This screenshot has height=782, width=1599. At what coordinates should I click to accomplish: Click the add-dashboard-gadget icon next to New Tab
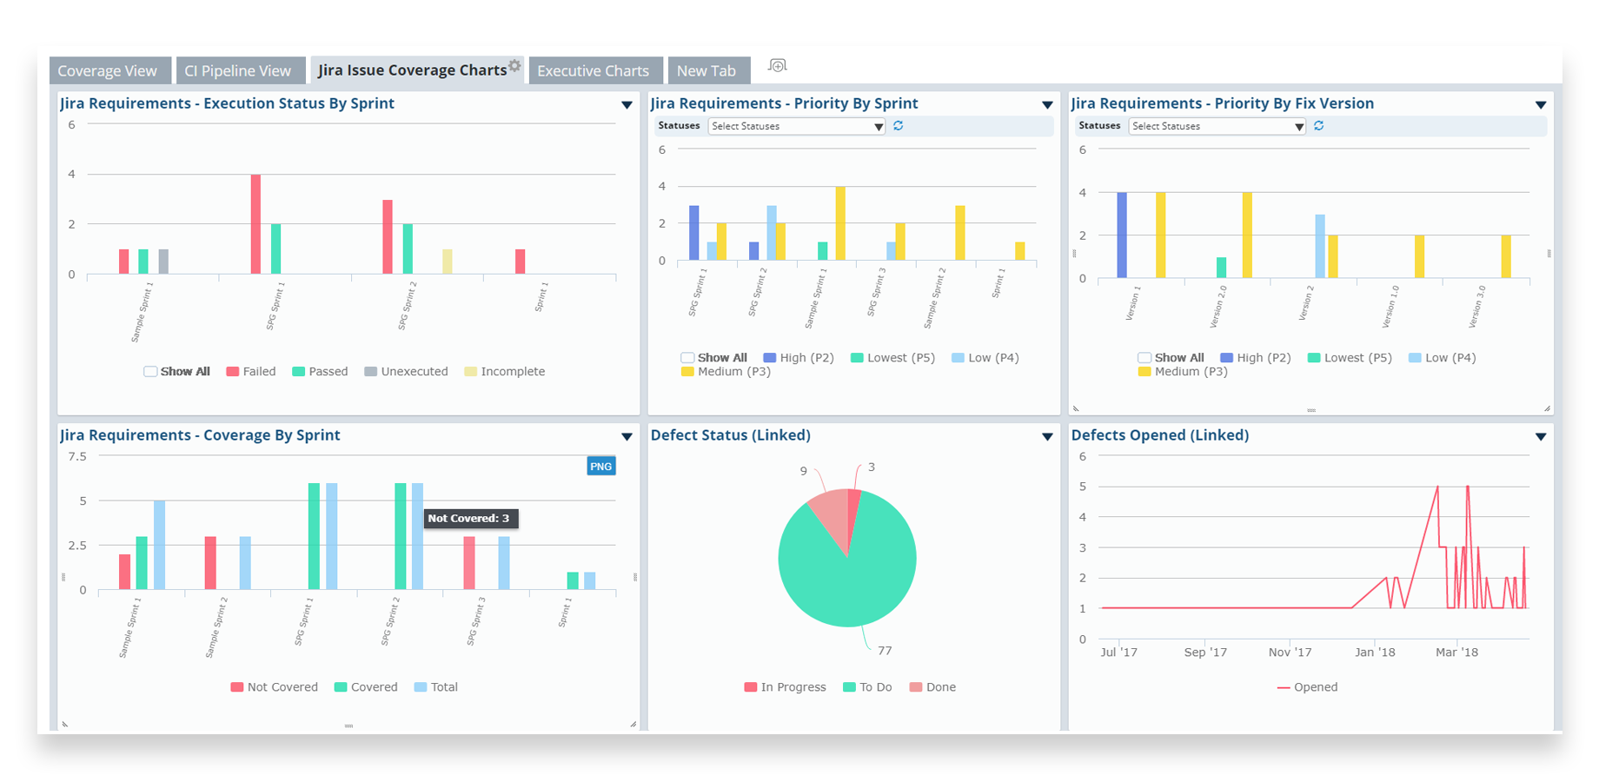[776, 65]
